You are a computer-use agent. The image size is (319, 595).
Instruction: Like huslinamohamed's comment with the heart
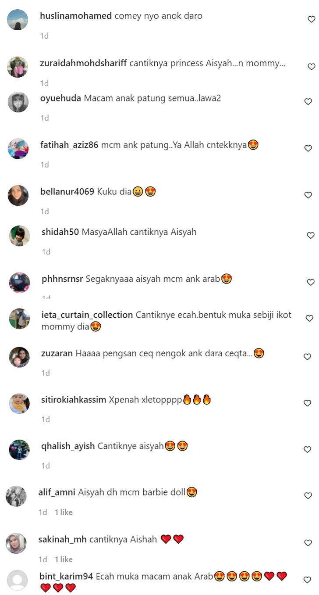[x=311, y=19]
